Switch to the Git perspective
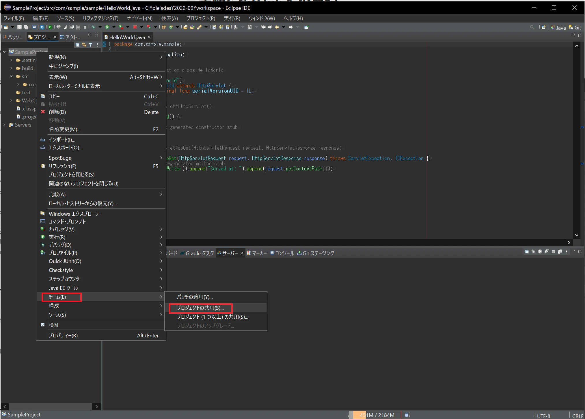This screenshot has height=419, width=585. [x=575, y=27]
